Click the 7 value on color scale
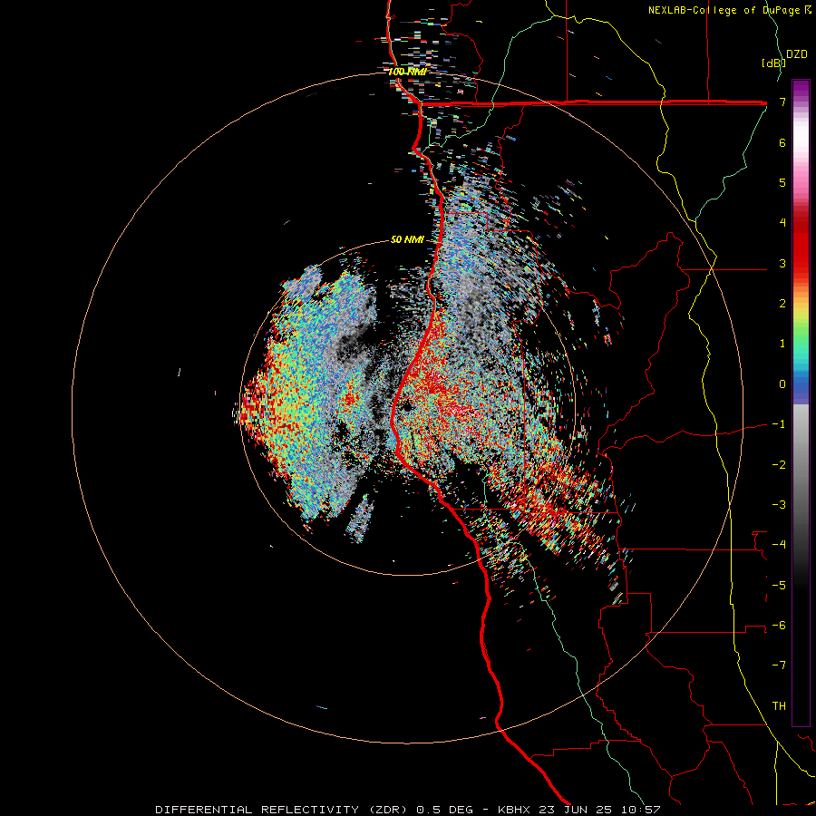This screenshot has height=816, width=816. tap(782, 102)
